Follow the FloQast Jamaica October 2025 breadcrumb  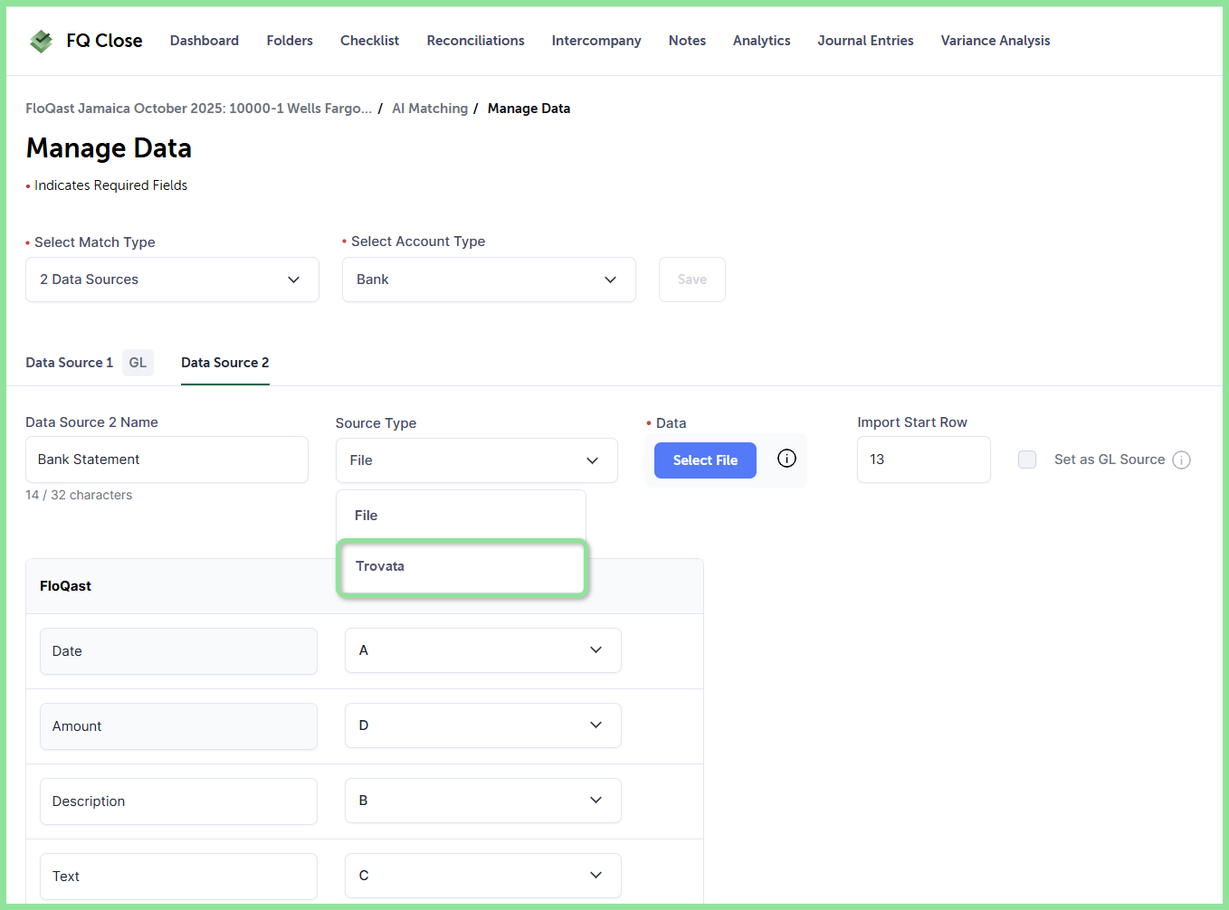click(x=198, y=109)
